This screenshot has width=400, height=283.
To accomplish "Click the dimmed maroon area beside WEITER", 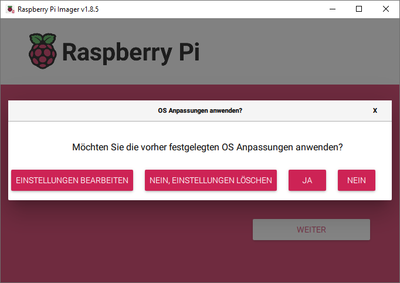I will [127, 230].
